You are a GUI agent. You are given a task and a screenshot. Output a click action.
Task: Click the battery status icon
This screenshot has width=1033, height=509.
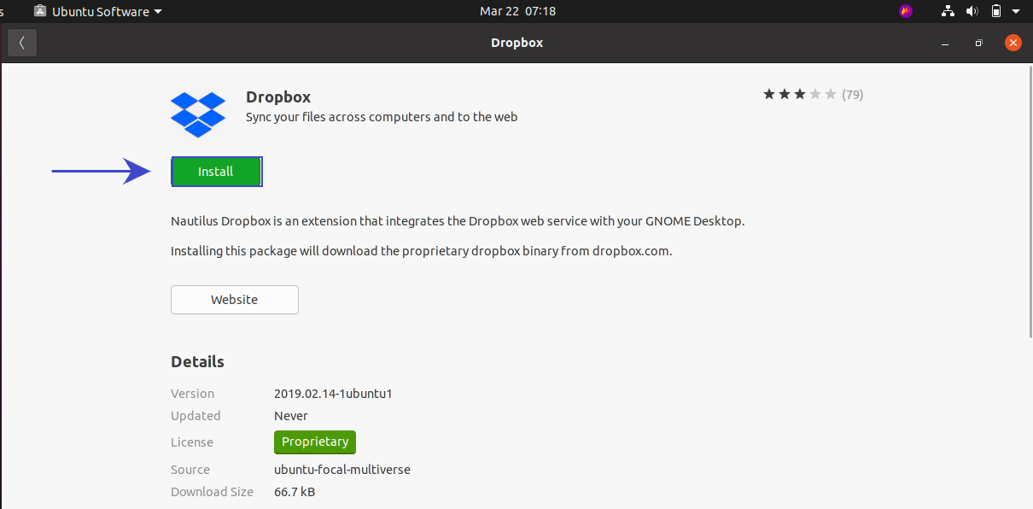(x=995, y=11)
